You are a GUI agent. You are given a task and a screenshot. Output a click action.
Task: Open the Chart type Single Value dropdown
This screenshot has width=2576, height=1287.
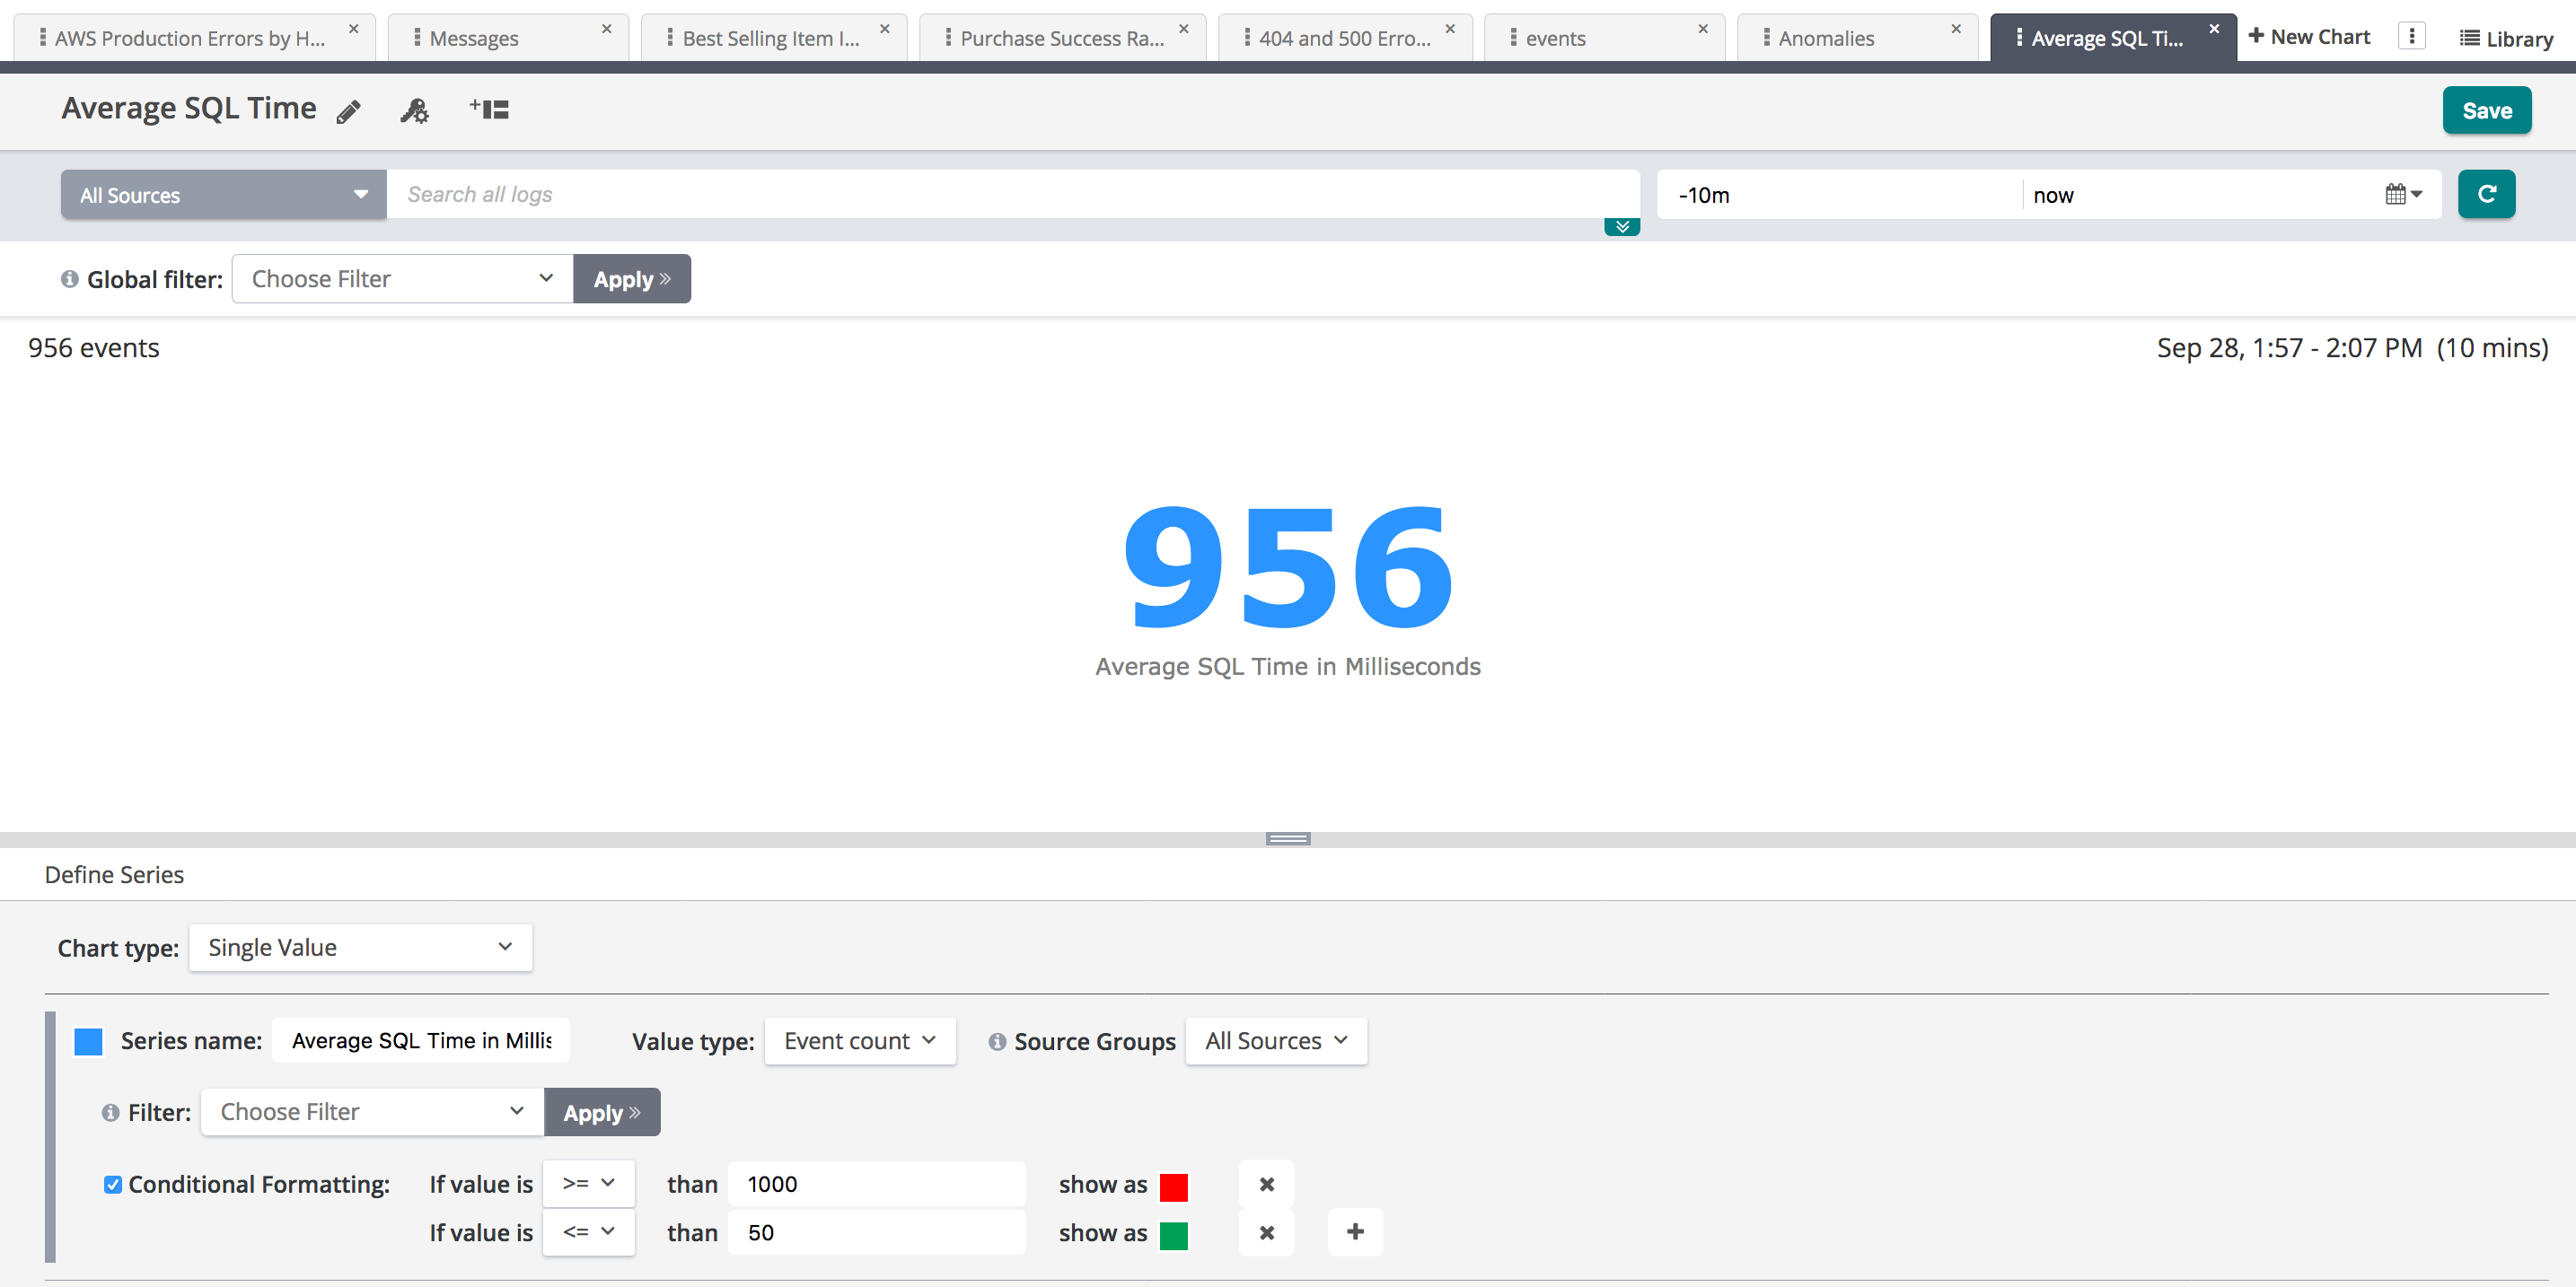[x=360, y=947]
